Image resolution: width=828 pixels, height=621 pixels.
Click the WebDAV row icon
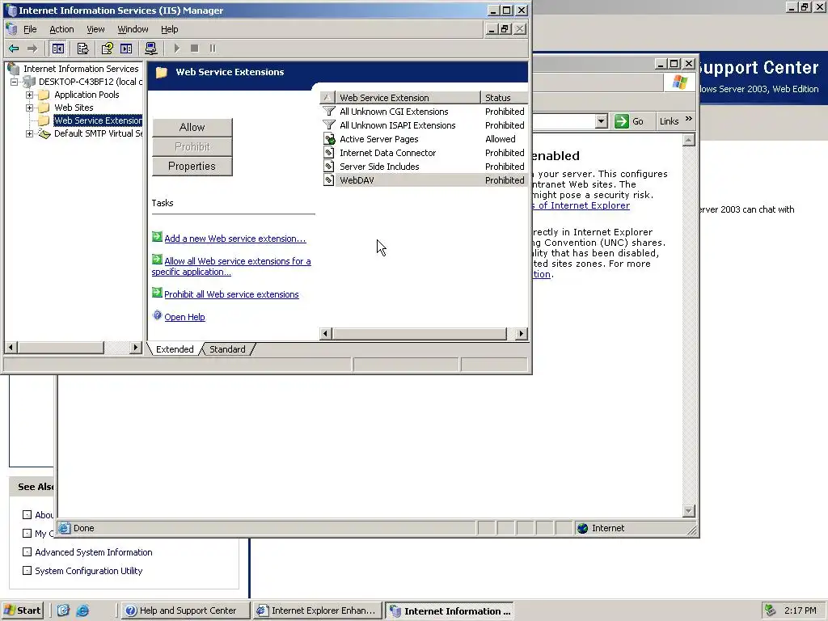[328, 180]
